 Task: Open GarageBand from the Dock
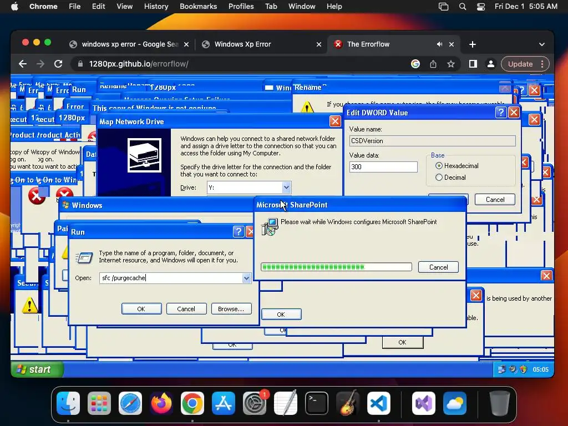point(347,403)
